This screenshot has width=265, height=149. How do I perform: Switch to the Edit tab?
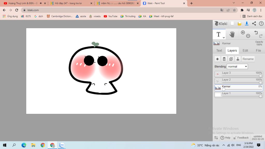point(245,50)
